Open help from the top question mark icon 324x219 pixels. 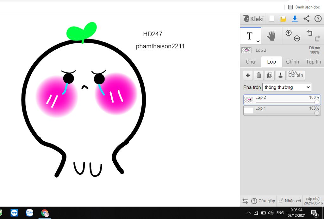pyautogui.click(x=318, y=19)
